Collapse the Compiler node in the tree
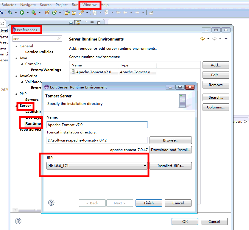Image resolution: width=249 pixels, height=230 pixels. pos(22,64)
